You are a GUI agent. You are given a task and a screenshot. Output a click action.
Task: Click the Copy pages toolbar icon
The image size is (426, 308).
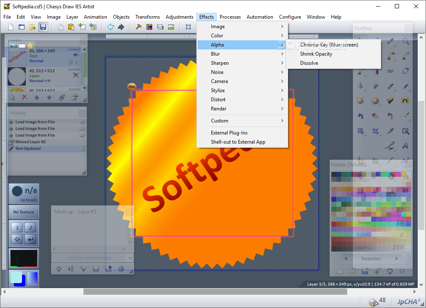tap(60, 27)
